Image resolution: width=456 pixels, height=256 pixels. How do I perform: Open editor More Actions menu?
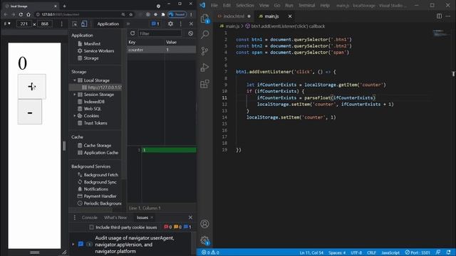[x=448, y=16]
